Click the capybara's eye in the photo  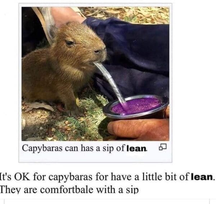click(69, 43)
